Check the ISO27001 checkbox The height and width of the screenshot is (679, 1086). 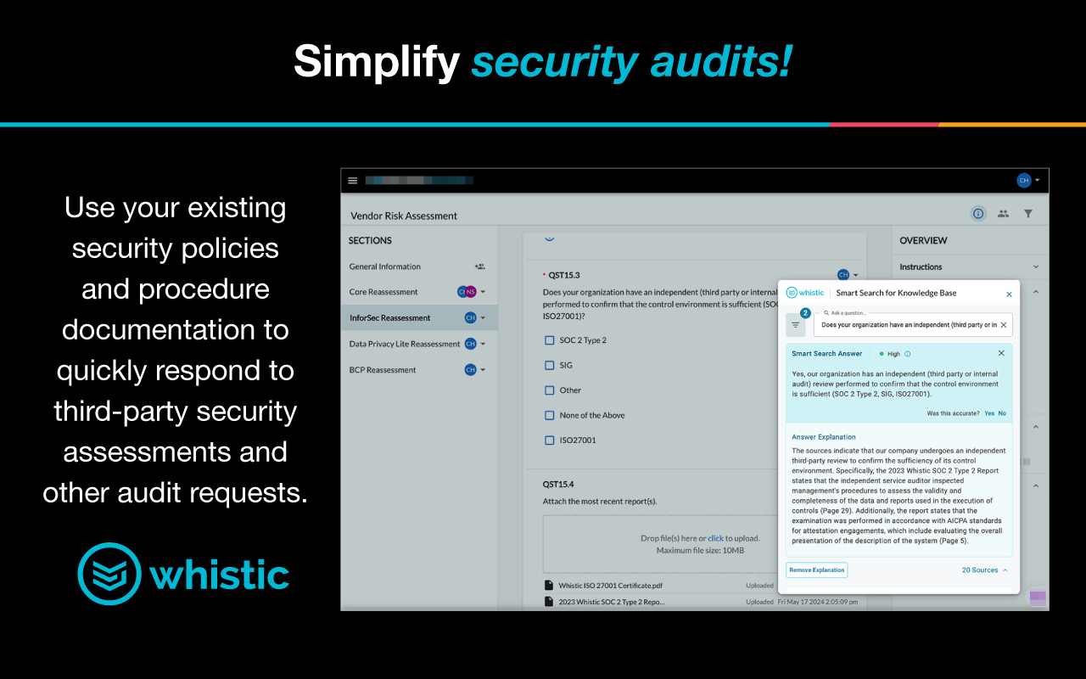(x=549, y=441)
